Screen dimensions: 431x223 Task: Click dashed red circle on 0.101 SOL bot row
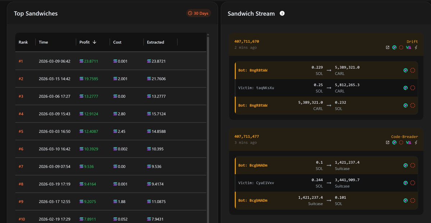coord(413,200)
